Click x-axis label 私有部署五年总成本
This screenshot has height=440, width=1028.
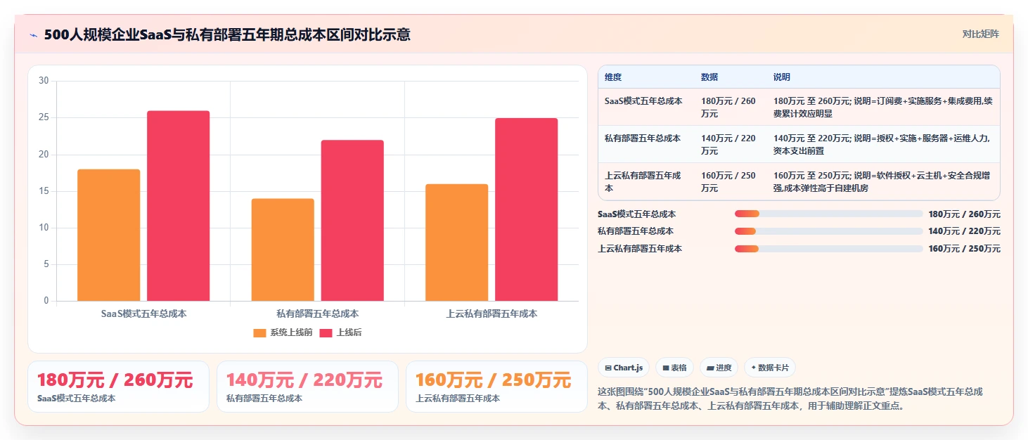click(x=317, y=314)
